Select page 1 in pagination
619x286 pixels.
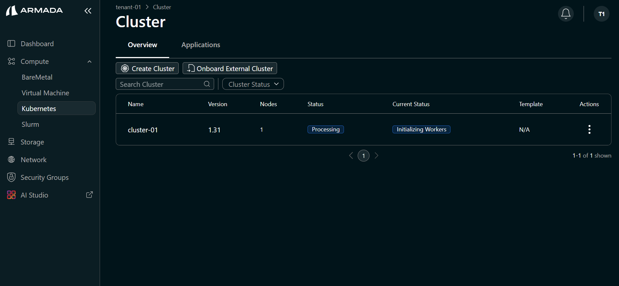tap(364, 156)
